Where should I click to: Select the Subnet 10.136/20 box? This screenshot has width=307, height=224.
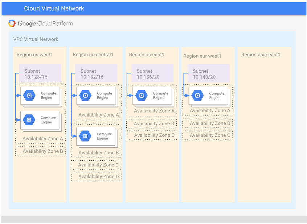[x=152, y=73]
